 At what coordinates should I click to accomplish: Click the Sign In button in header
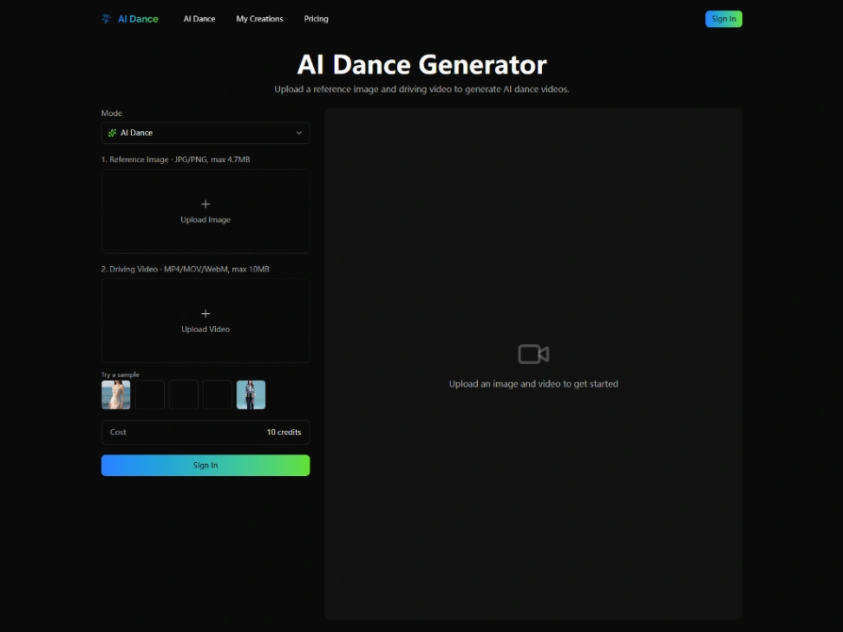coord(723,19)
